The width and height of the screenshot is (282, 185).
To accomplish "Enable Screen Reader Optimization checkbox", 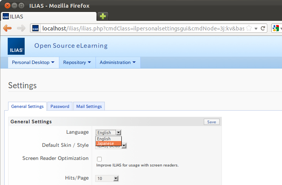I will (x=99, y=159).
